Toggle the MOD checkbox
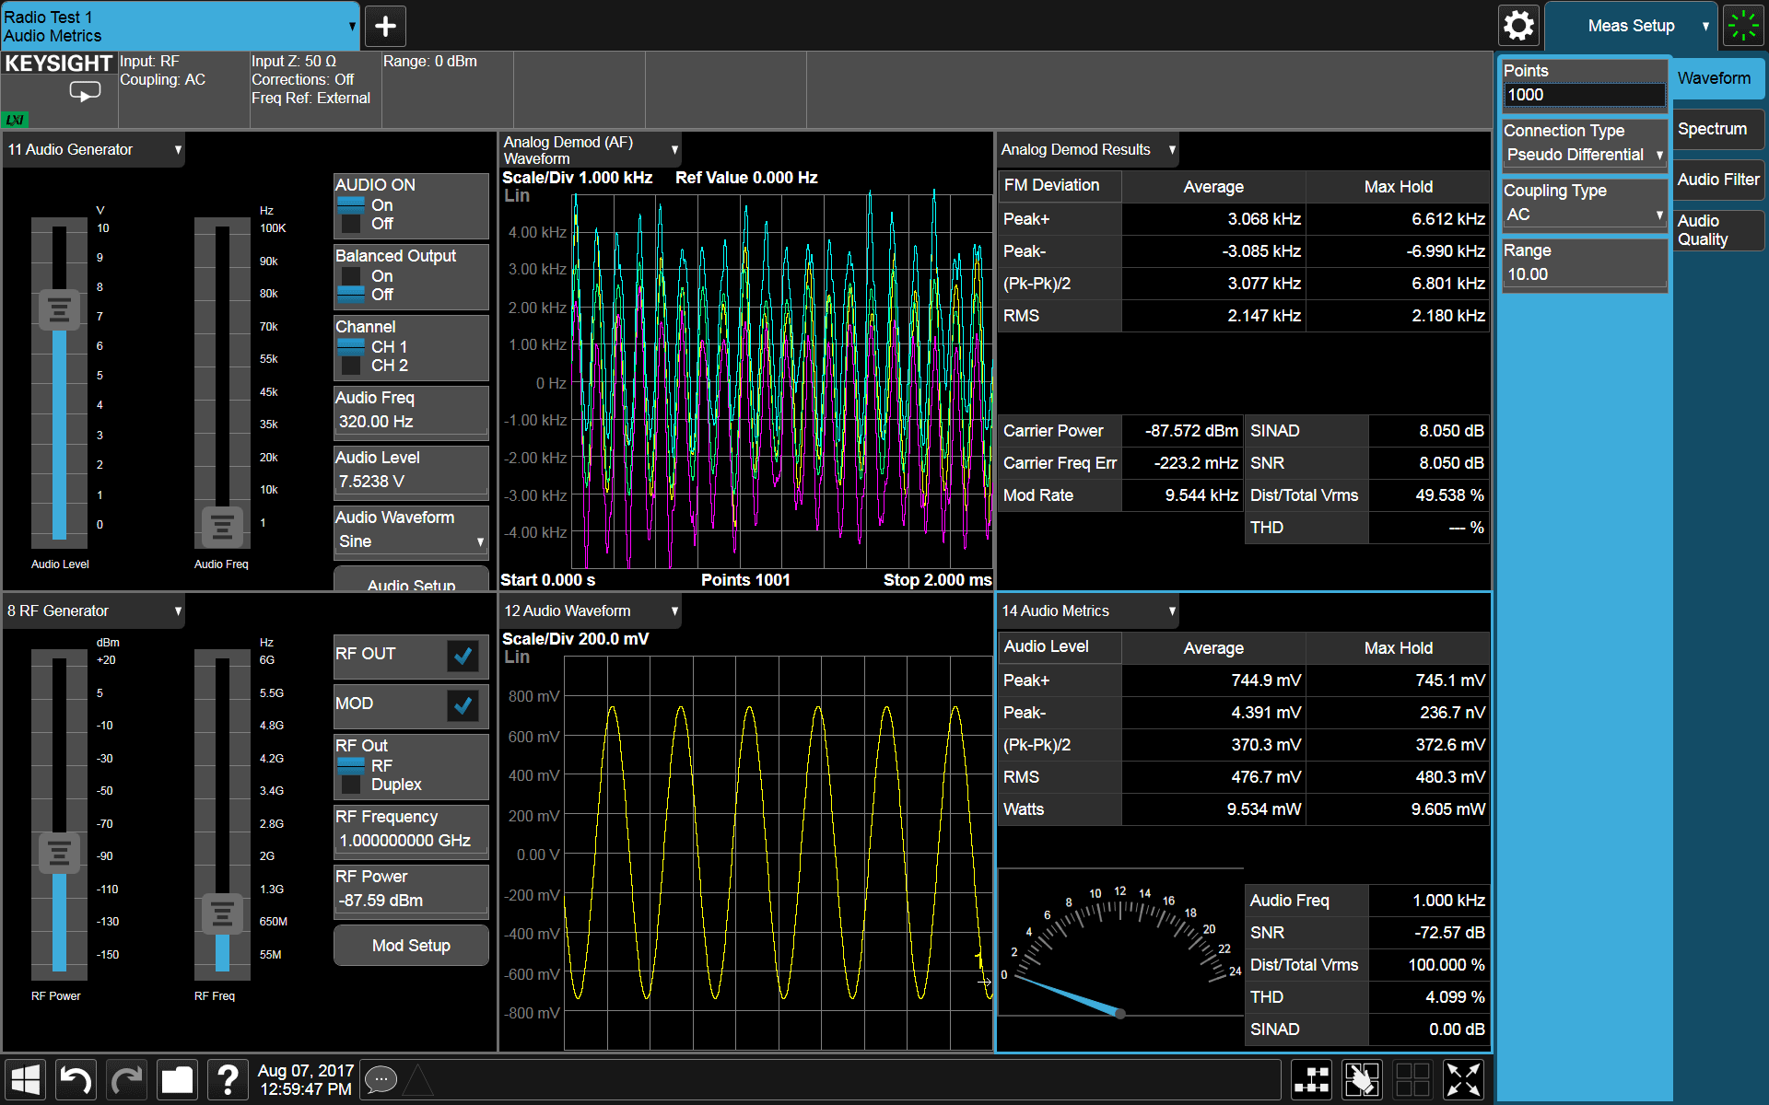 tap(463, 705)
